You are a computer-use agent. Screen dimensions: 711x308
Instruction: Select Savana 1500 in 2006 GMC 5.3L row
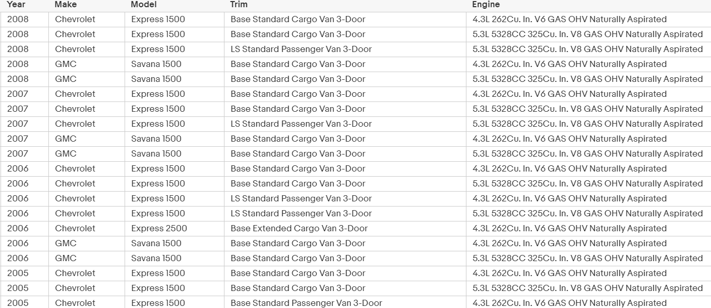(156, 258)
